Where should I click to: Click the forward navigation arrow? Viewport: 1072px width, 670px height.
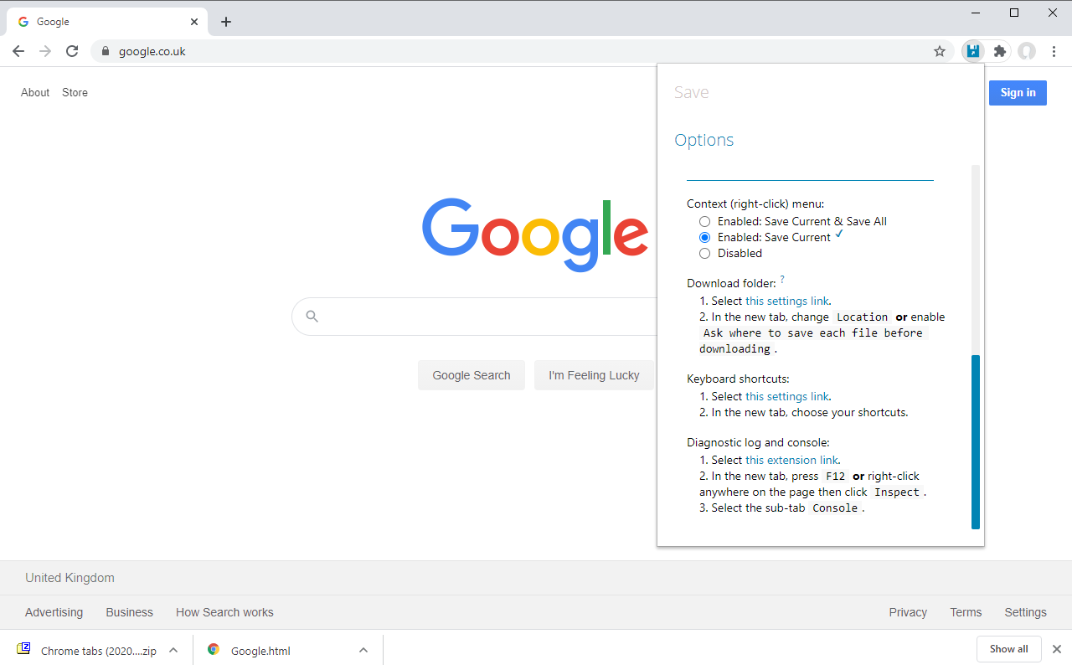pos(45,51)
